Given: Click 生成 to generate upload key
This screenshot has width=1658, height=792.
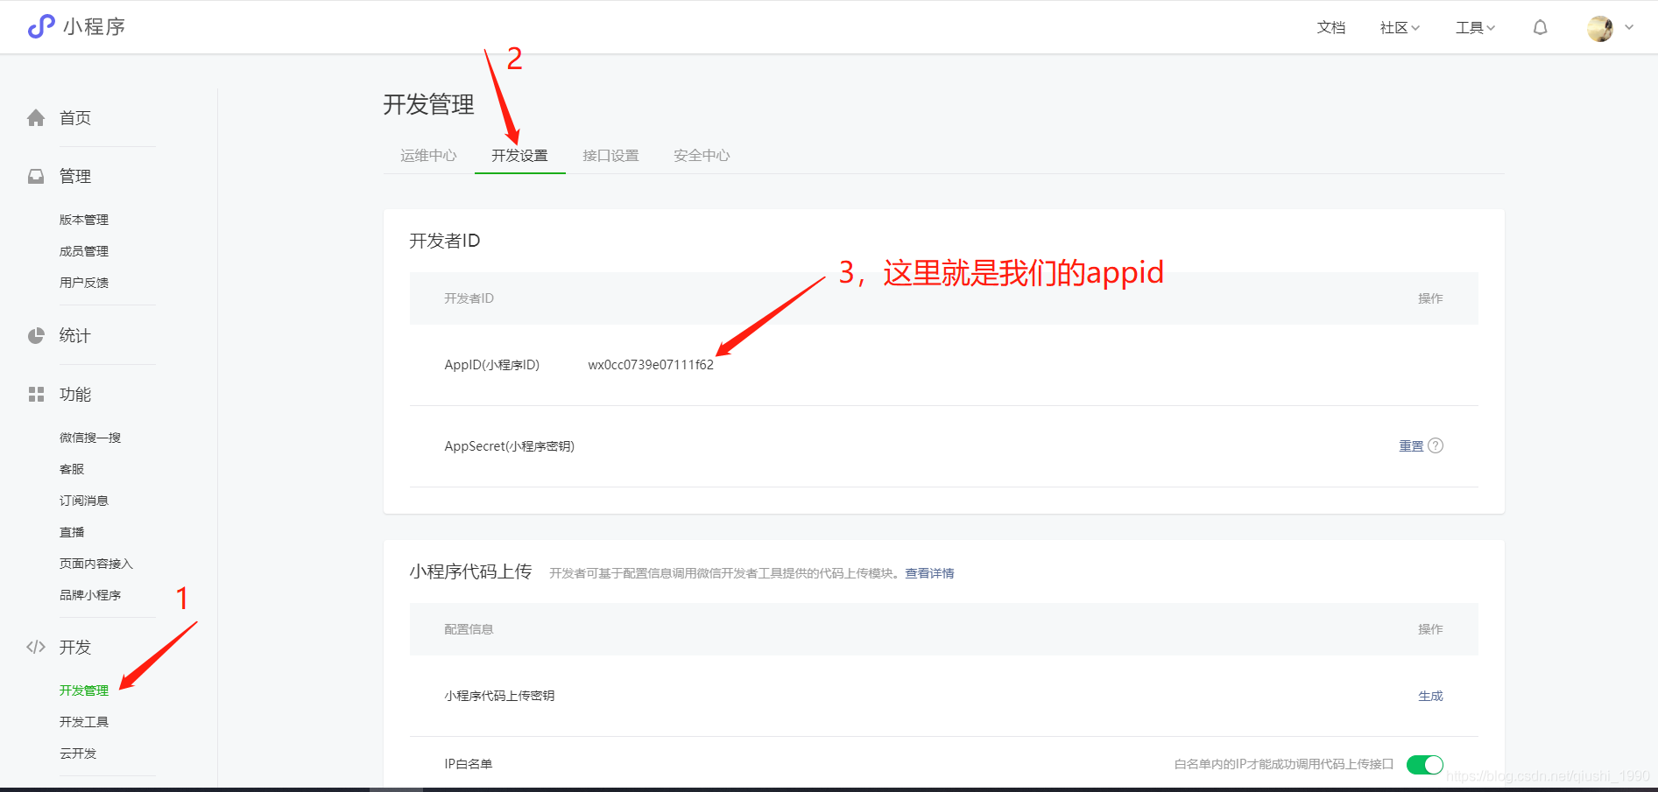Looking at the screenshot, I should (1429, 695).
